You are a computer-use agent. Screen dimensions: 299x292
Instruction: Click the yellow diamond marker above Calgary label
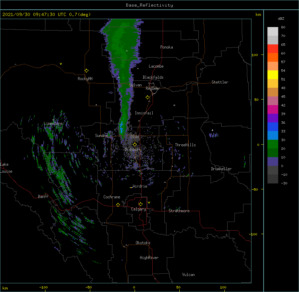point(140,204)
